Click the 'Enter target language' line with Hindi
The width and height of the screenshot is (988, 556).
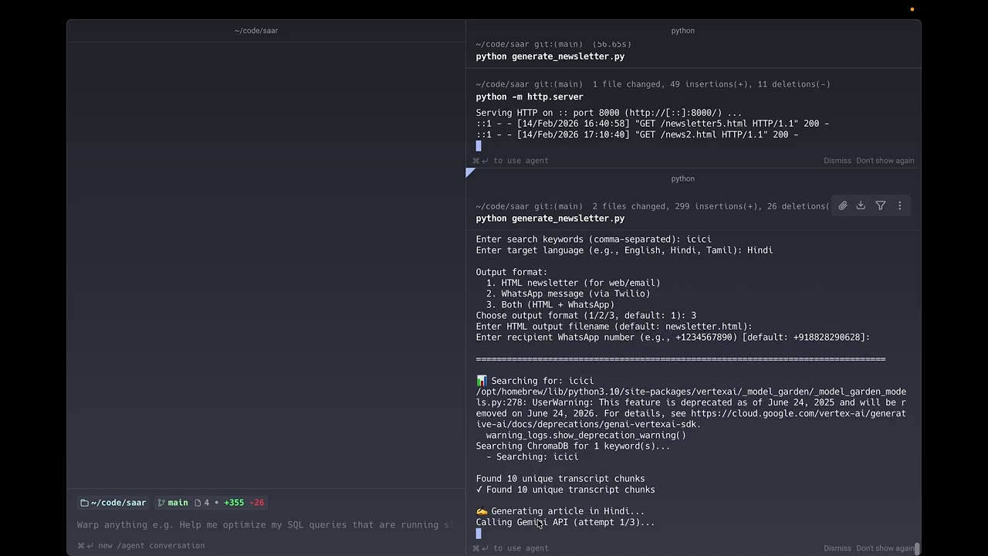click(624, 250)
